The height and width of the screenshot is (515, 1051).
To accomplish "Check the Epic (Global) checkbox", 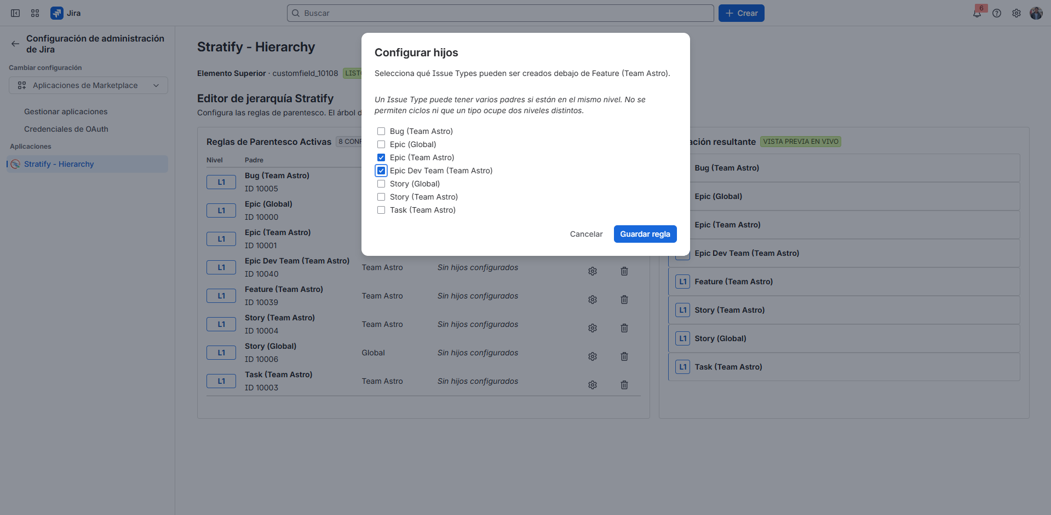I will point(381,144).
